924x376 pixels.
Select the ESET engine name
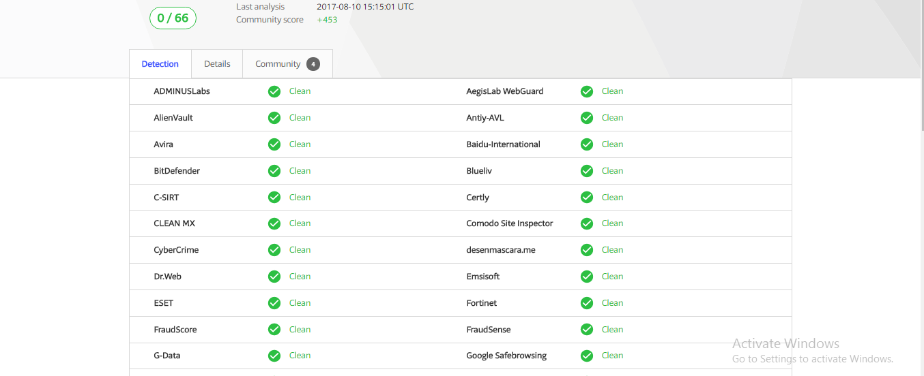point(164,303)
